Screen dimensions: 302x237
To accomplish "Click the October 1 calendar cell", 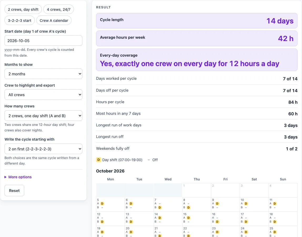I will tap(197, 190).
